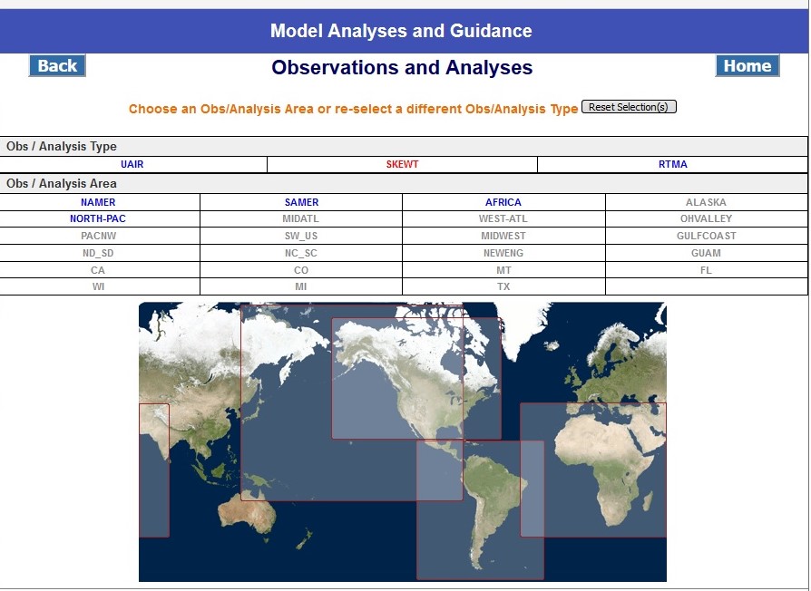Click the MIDATL area cell

pyautogui.click(x=300, y=218)
